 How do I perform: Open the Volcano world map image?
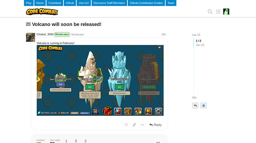click(x=100, y=80)
